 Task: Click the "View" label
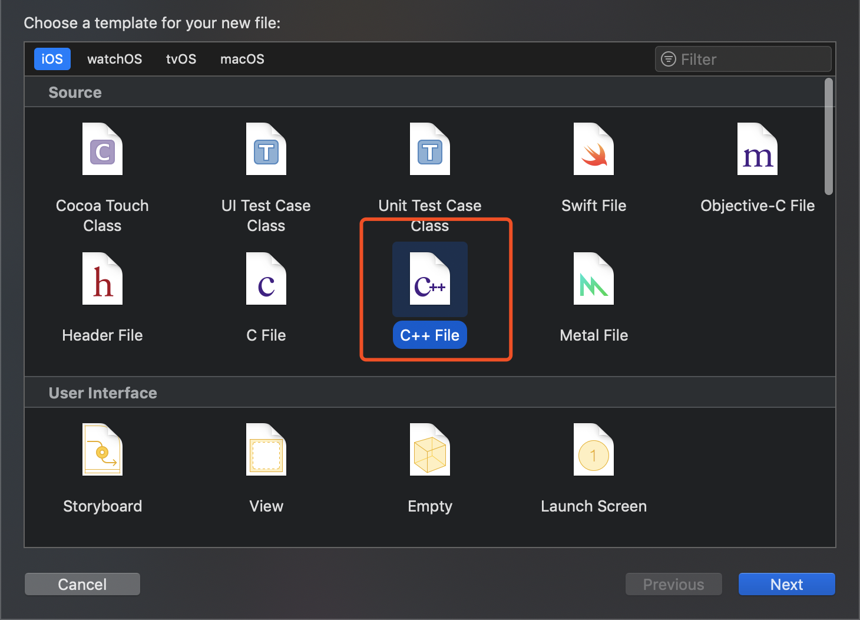pos(266,506)
